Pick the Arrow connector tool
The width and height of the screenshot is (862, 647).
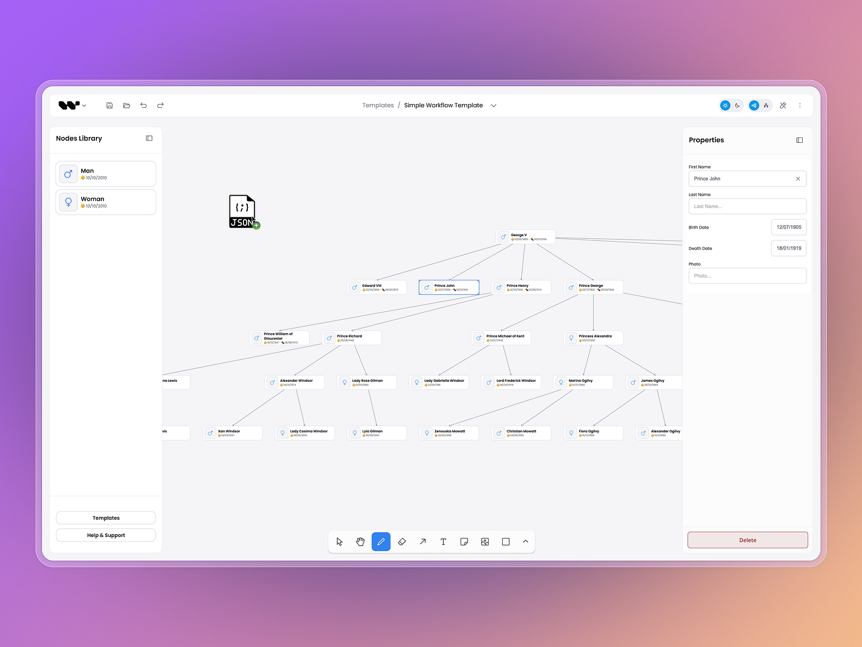pos(423,541)
